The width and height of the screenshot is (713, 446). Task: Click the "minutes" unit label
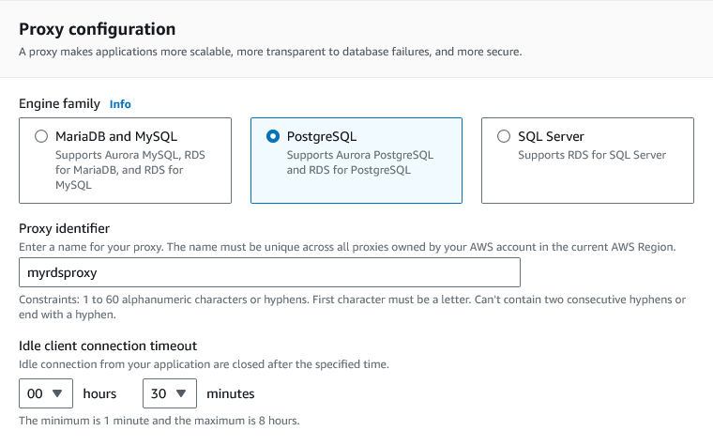click(230, 393)
